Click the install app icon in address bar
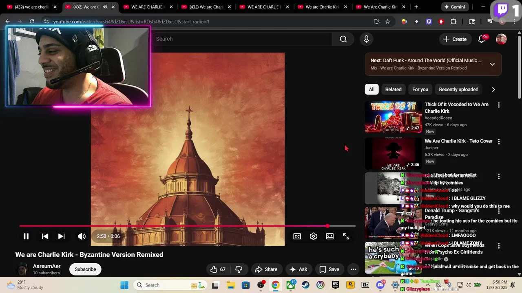 click(376, 21)
